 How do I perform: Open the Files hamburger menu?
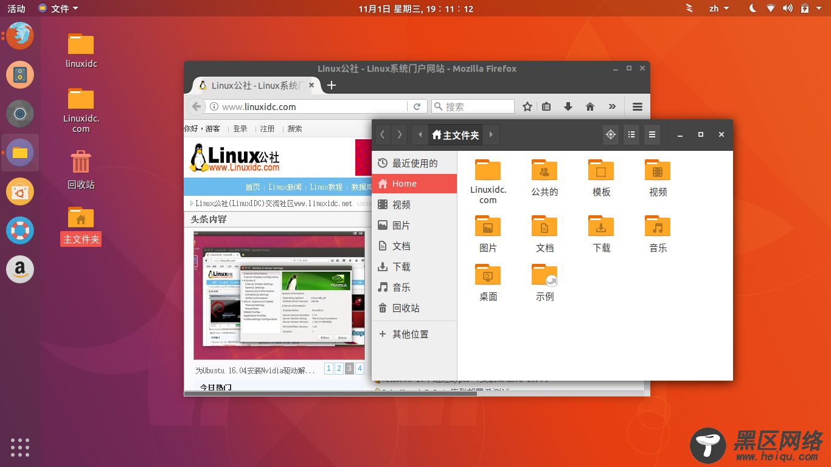[x=652, y=134]
